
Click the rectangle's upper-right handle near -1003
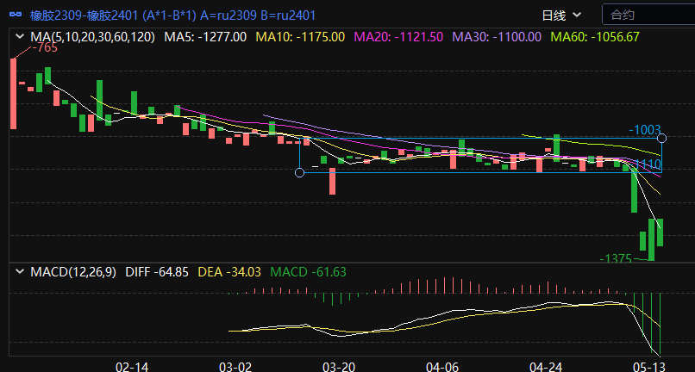coord(661,138)
